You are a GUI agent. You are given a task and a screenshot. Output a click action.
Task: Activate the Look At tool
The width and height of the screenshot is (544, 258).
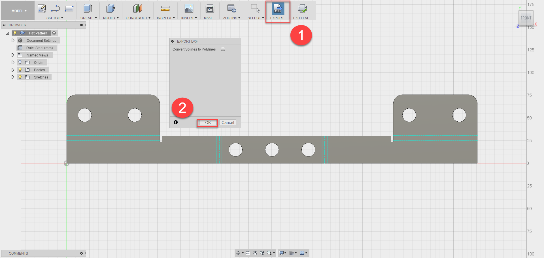(x=247, y=253)
